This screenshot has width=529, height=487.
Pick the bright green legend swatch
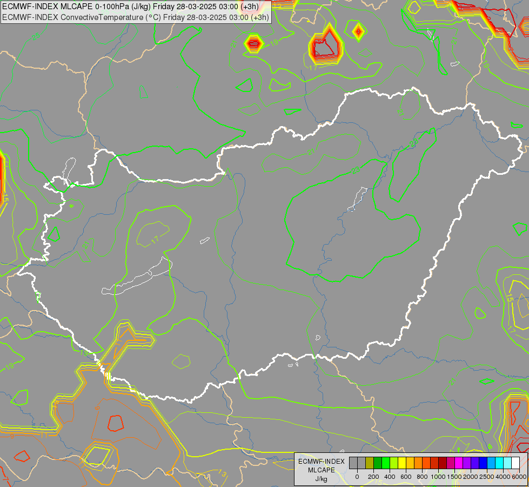[x=386, y=463]
